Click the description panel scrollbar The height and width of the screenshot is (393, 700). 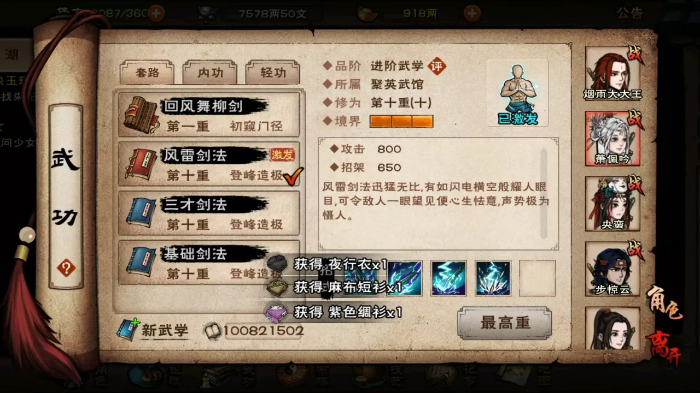pyautogui.click(x=544, y=193)
